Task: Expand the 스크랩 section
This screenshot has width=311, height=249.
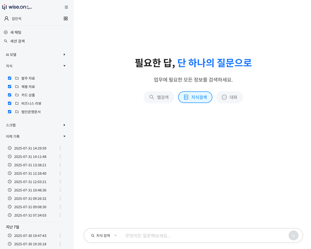Action: click(64, 125)
